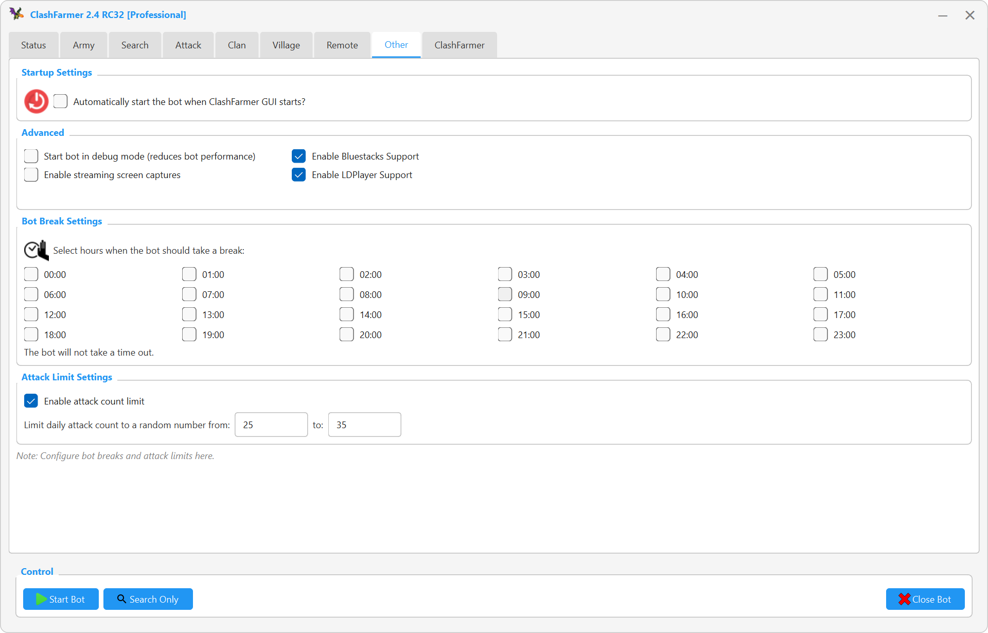Start the bot
Image resolution: width=988 pixels, height=633 pixels.
(x=61, y=599)
